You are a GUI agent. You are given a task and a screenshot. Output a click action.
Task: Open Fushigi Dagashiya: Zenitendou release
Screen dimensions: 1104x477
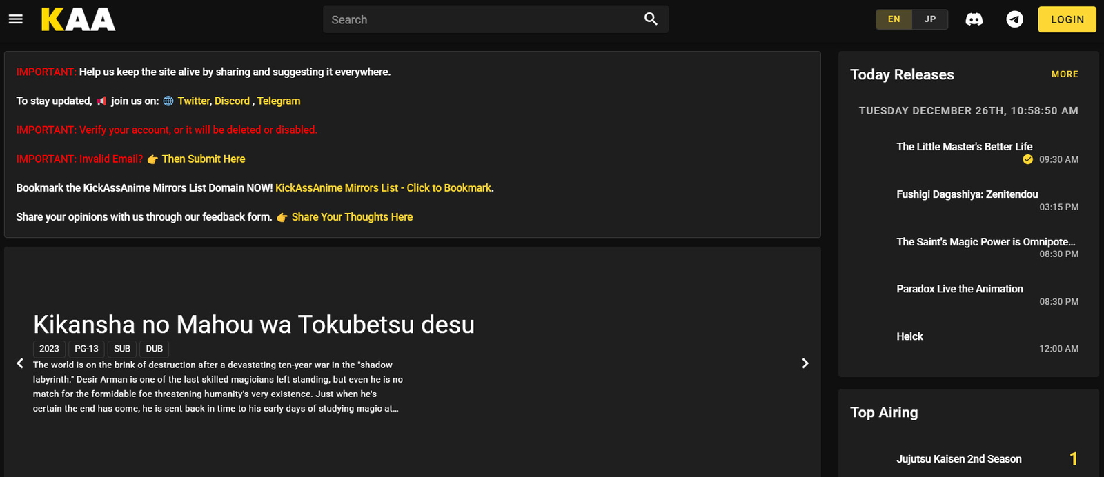(967, 194)
